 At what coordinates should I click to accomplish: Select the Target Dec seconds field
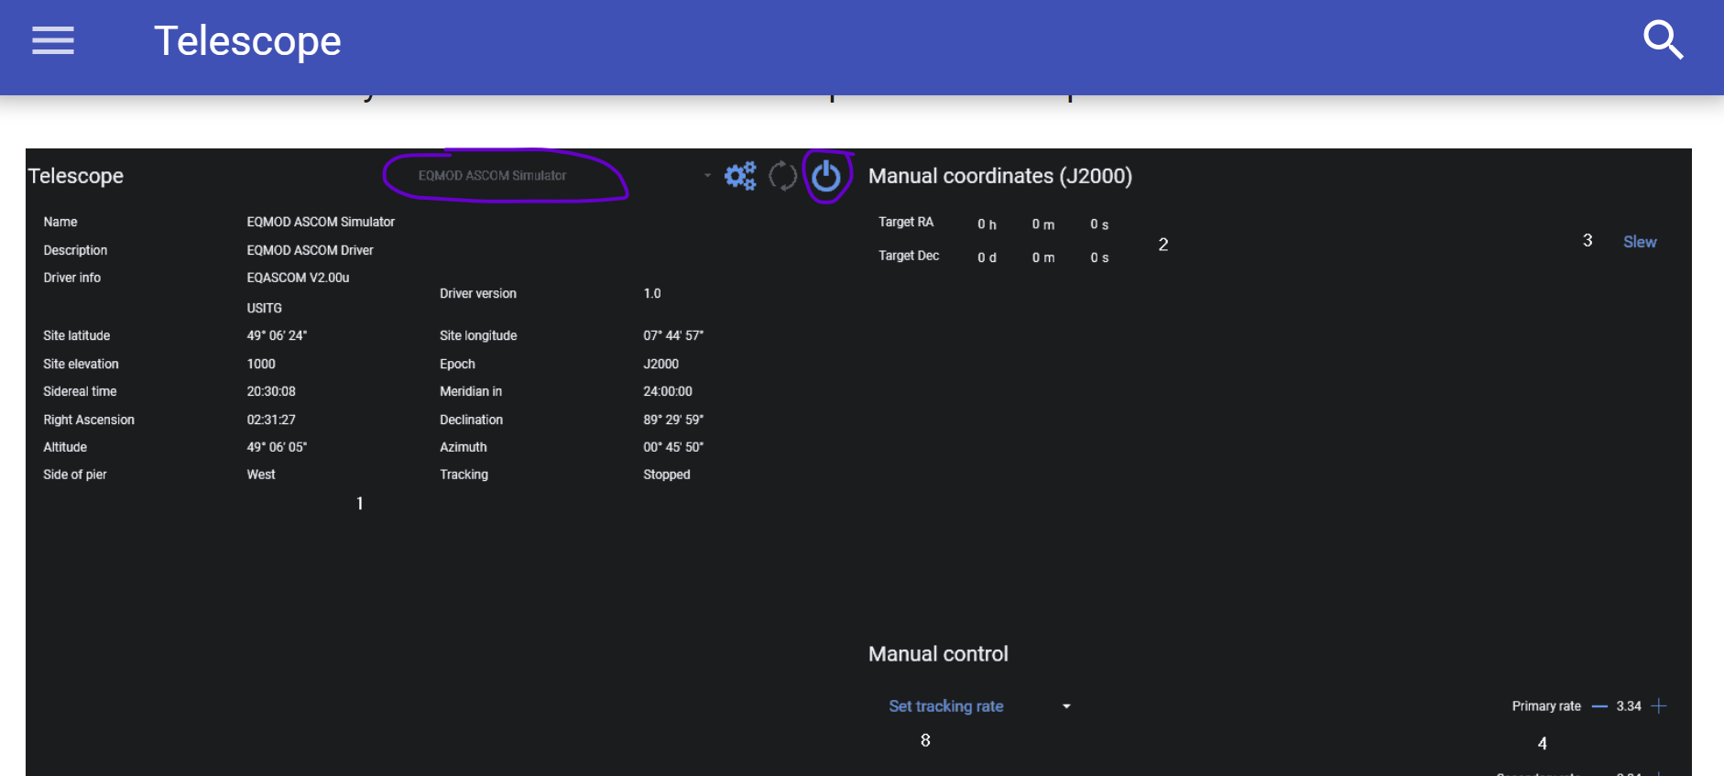coord(1099,257)
